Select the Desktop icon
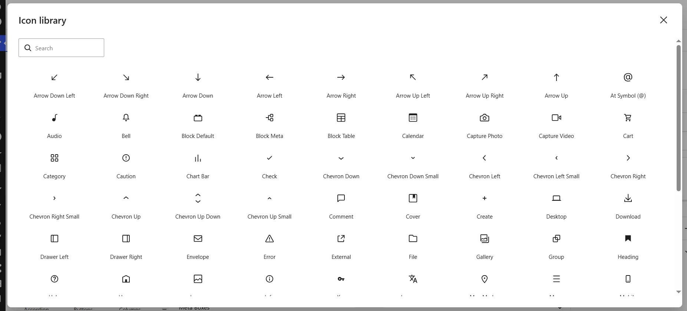The height and width of the screenshot is (311, 687). click(556, 198)
